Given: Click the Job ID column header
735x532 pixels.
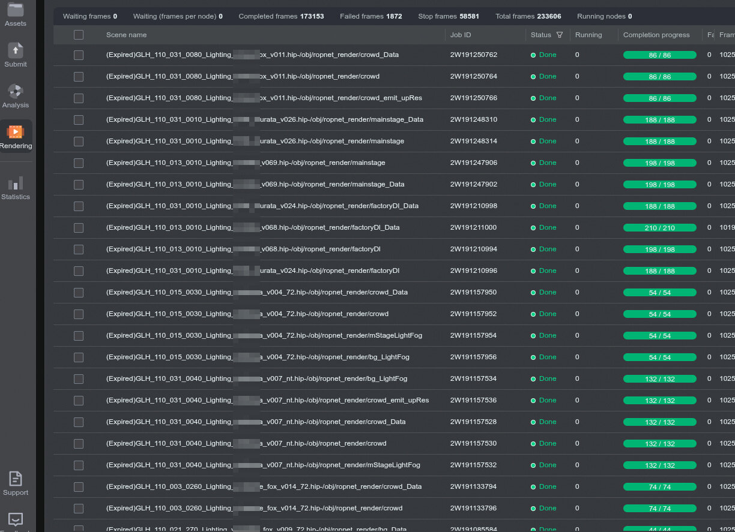Looking at the screenshot, I should [x=461, y=35].
